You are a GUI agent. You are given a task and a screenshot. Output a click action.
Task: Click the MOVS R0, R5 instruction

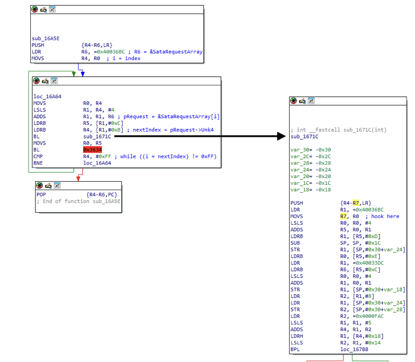point(67,143)
